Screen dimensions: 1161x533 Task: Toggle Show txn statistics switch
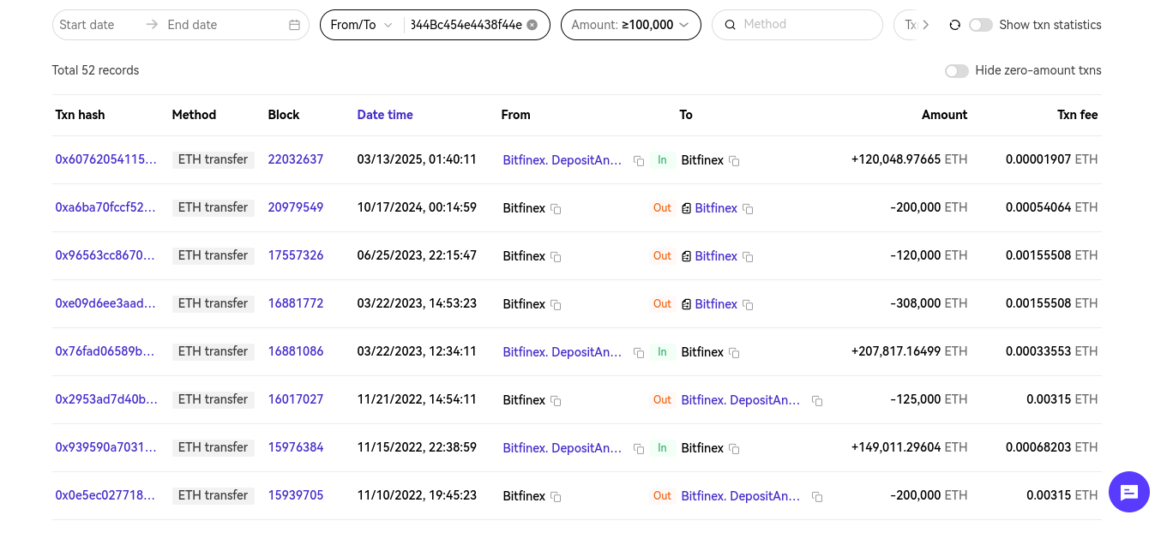(981, 25)
